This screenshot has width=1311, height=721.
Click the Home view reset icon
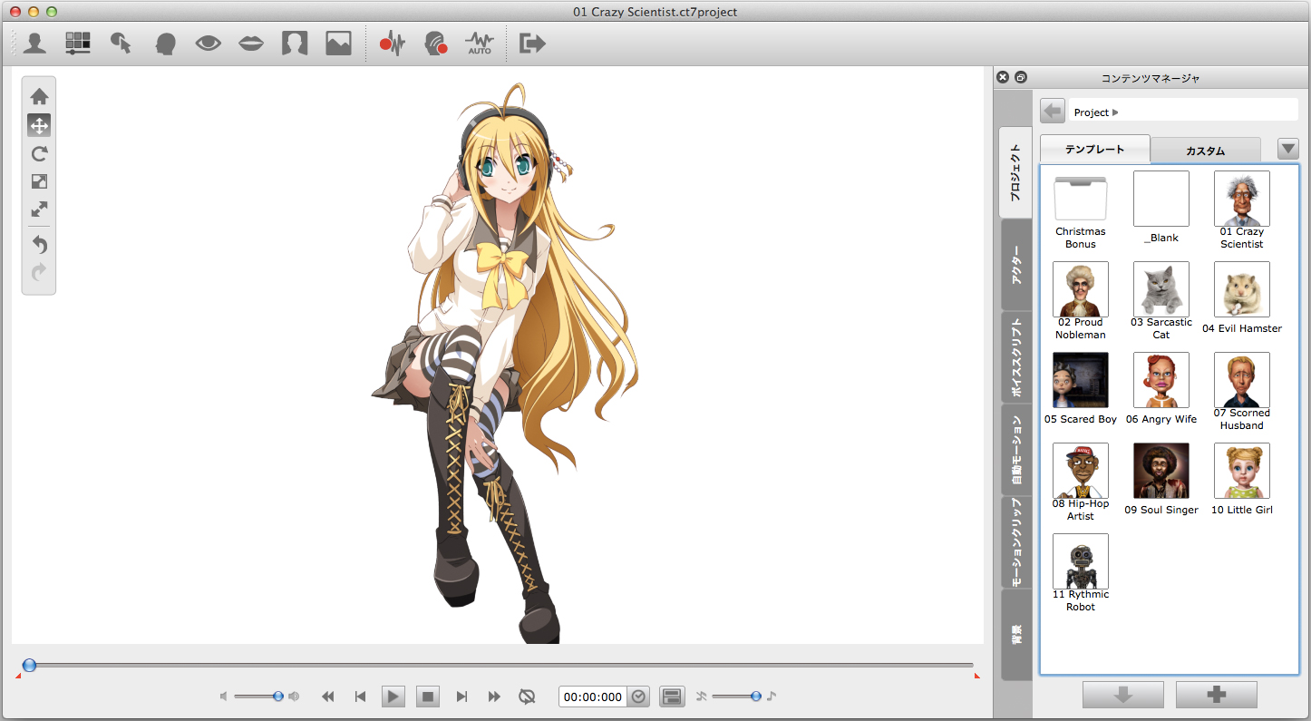tap(39, 96)
